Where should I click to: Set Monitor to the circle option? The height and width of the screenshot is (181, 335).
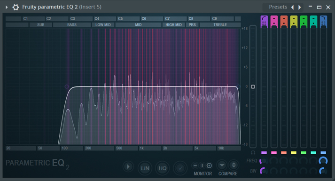tap(209, 165)
